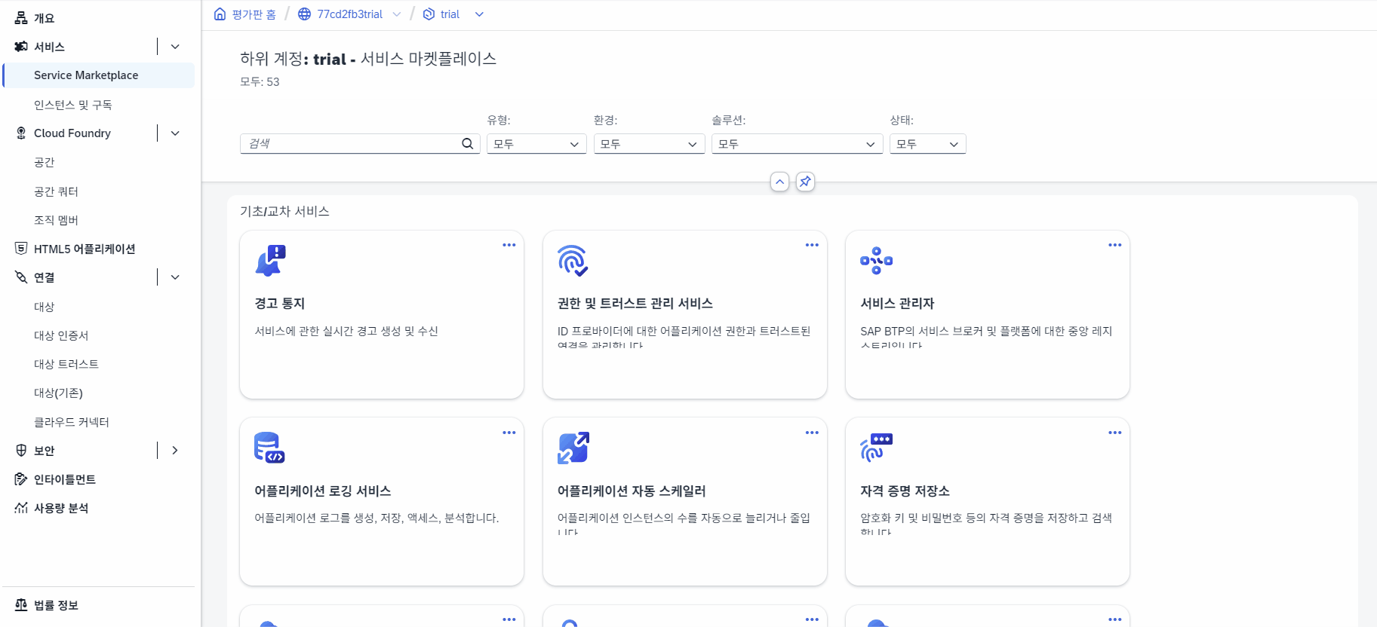Click the globe icon next to 77cd2fb3trial
Viewport: 1377px width, 627px height.
coord(304,14)
